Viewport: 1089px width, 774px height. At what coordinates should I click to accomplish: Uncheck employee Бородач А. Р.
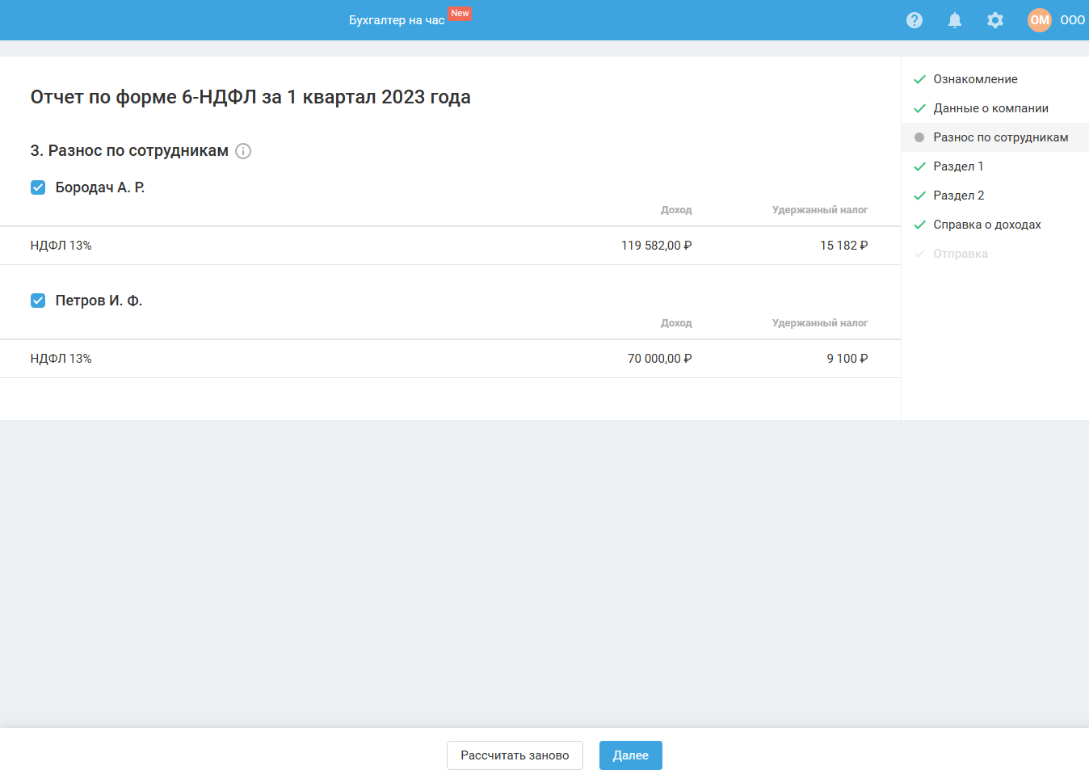[38, 187]
